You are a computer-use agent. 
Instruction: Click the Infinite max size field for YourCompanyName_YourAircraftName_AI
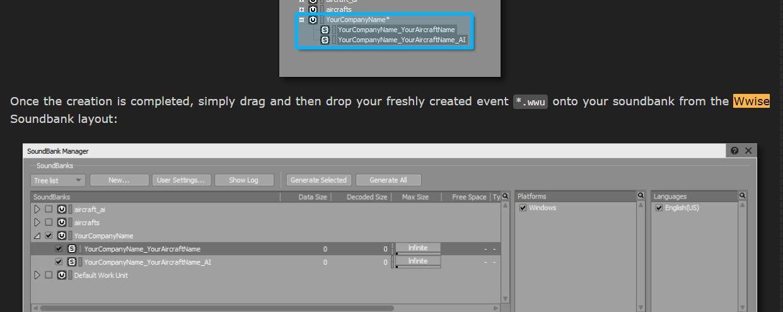point(417,261)
